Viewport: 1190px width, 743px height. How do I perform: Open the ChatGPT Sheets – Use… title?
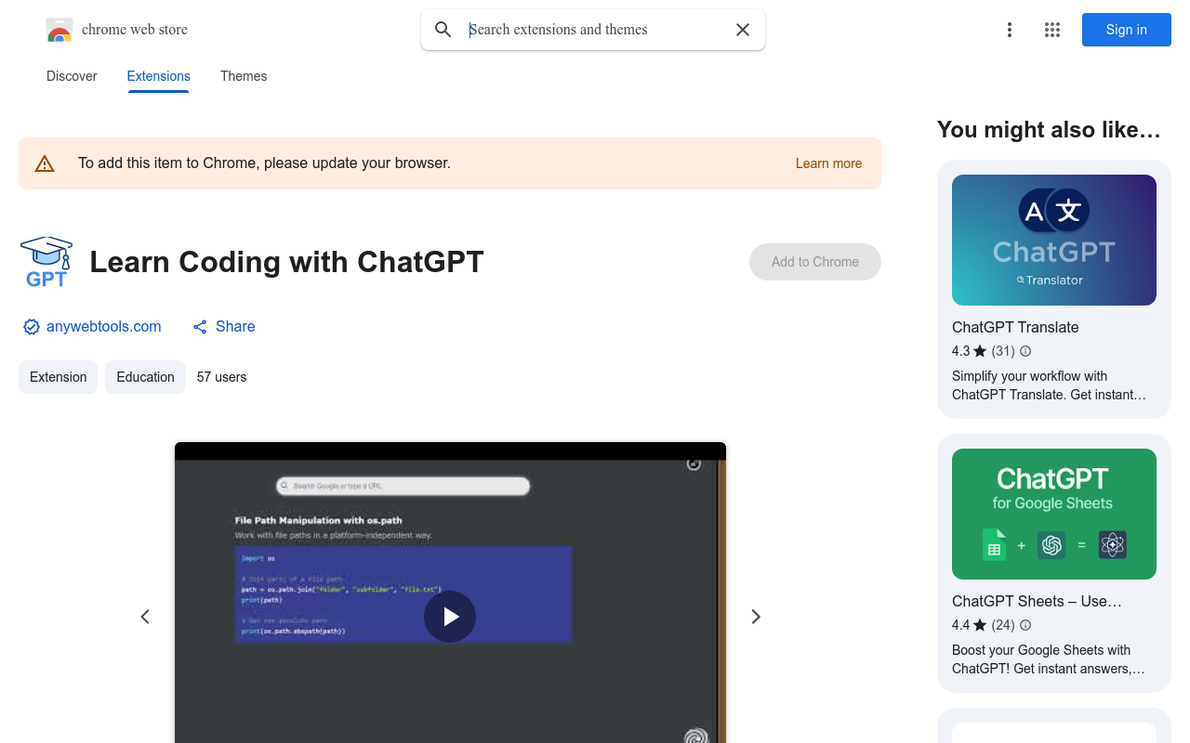click(x=1037, y=601)
